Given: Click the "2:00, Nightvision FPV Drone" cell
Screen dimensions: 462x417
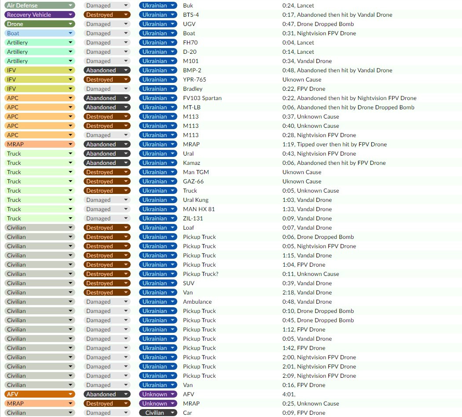Looking at the screenshot, I should click(x=319, y=357).
